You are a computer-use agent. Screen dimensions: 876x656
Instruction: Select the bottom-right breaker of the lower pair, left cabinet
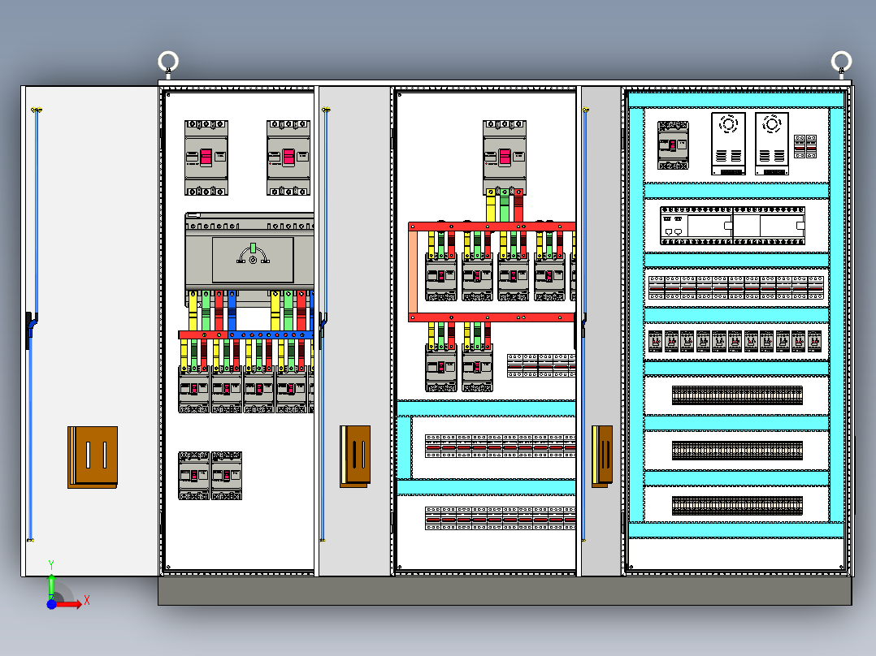(226, 476)
